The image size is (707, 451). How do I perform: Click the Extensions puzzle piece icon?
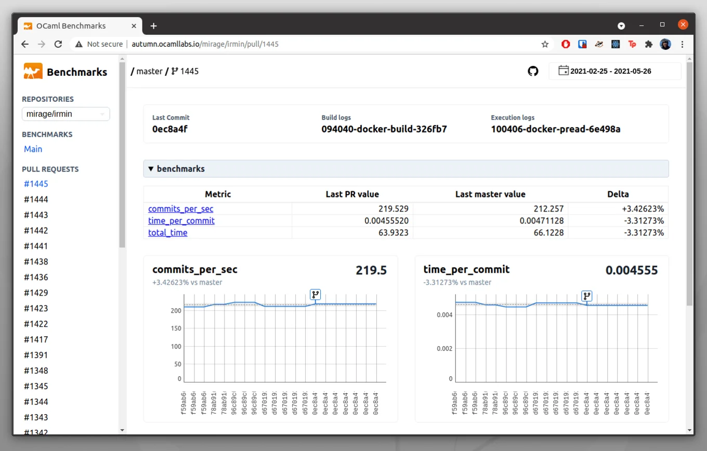pos(649,44)
